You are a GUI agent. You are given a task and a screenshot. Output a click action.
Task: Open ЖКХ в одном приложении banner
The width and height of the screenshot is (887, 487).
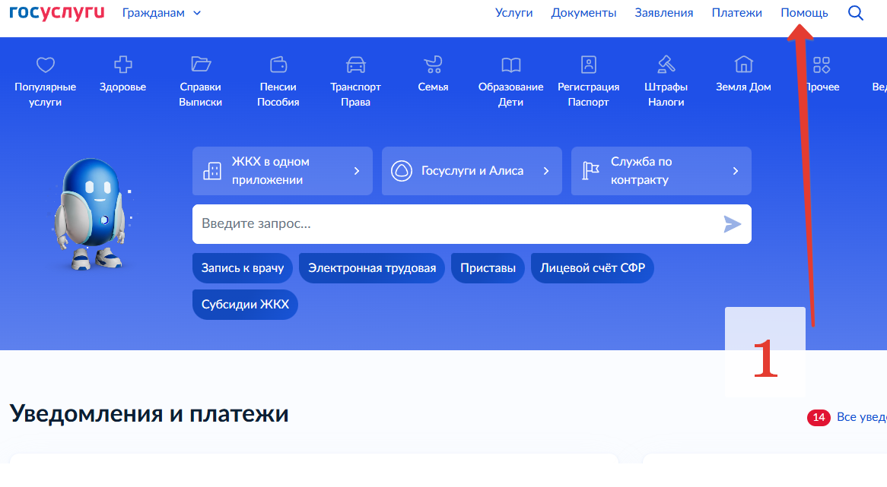pos(282,171)
